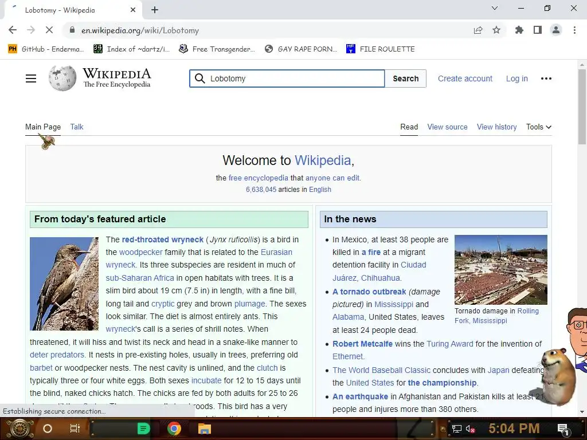Click the magnifier icon in search box
The height and width of the screenshot is (440, 587).
pyautogui.click(x=200, y=78)
